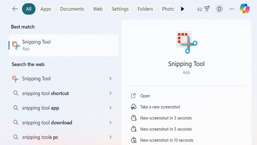Image resolution: width=257 pixels, height=145 pixels.
Task: Click large Snipping Tool icon in preview pane
Action: coord(187,42)
